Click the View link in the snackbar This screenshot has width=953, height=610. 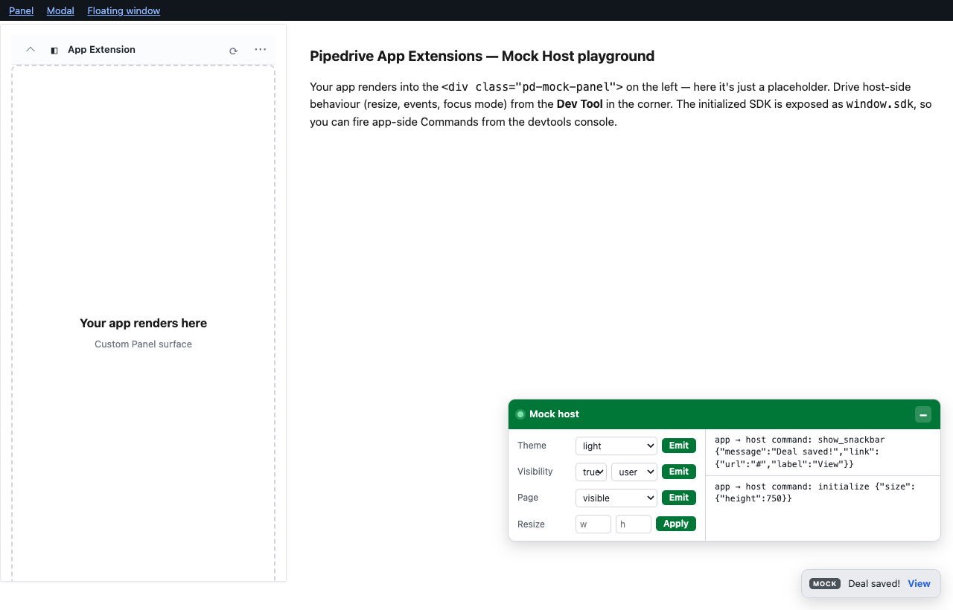[919, 583]
